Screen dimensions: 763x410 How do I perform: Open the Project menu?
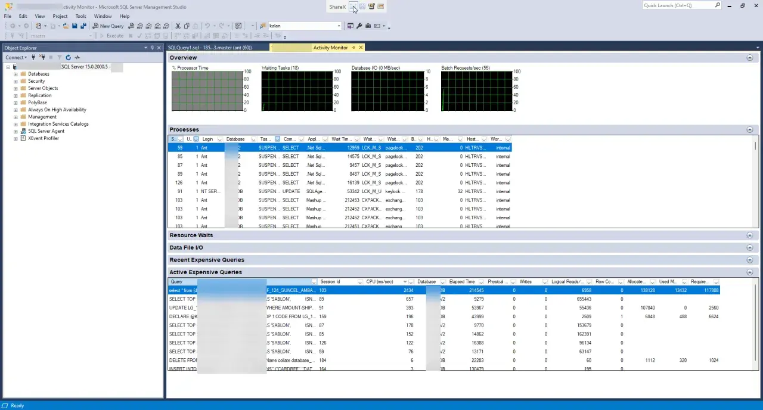point(60,16)
